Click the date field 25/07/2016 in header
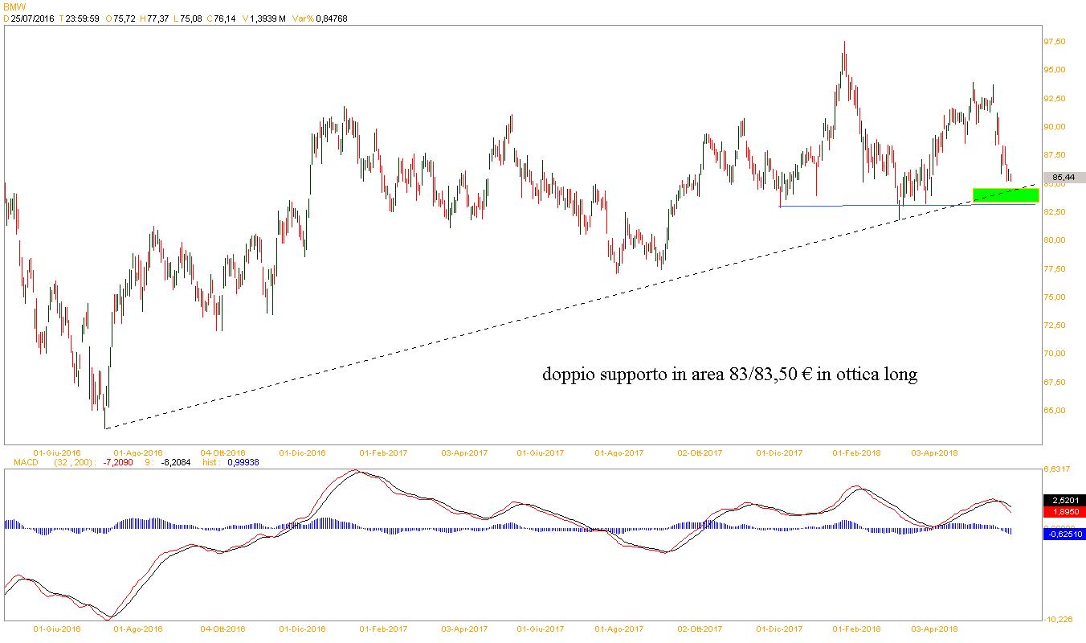Image resolution: width=1086 pixels, height=643 pixels. pyautogui.click(x=32, y=18)
